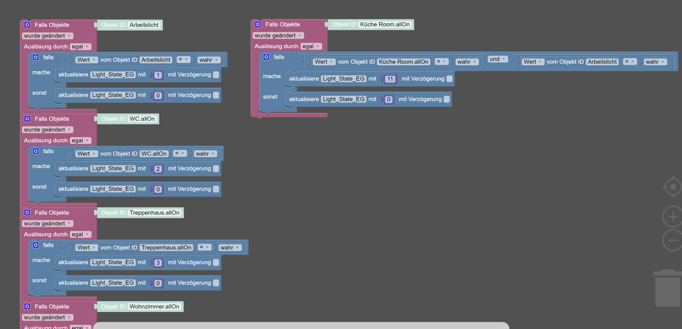The image size is (682, 329).
Task: Toggle delay checkbox for Light_State_EG value 11
Action: [450, 79]
